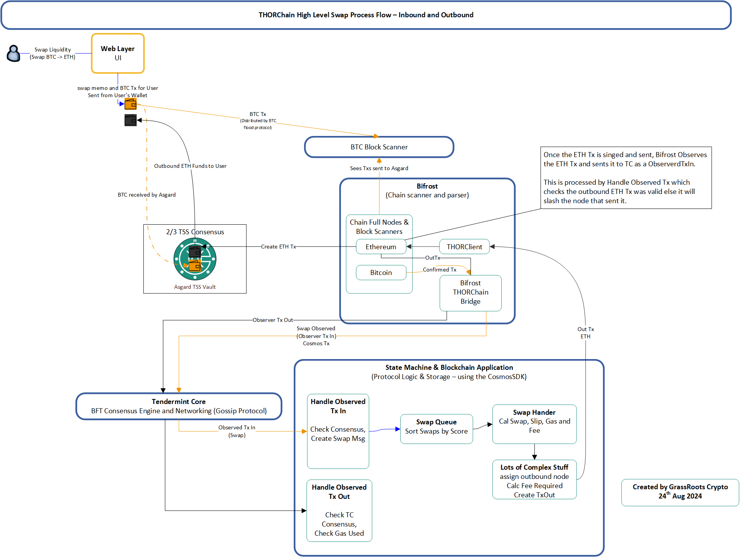Click the BTC Tx connector label
The height and width of the screenshot is (558, 742).
(258, 121)
